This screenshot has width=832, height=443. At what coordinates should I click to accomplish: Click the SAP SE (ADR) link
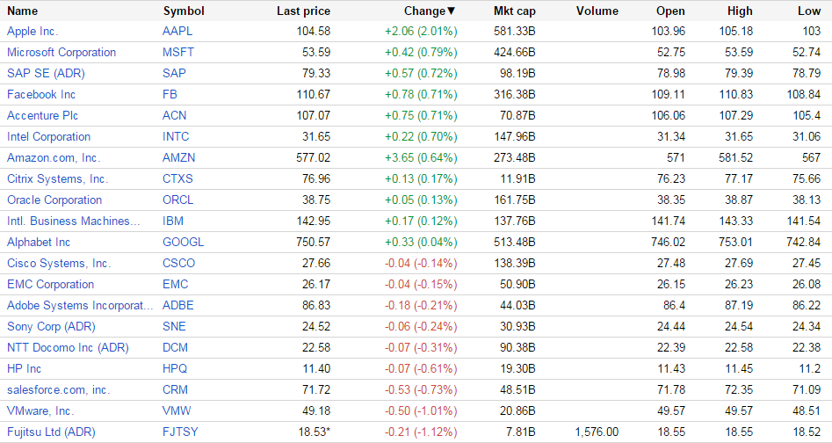click(x=46, y=73)
